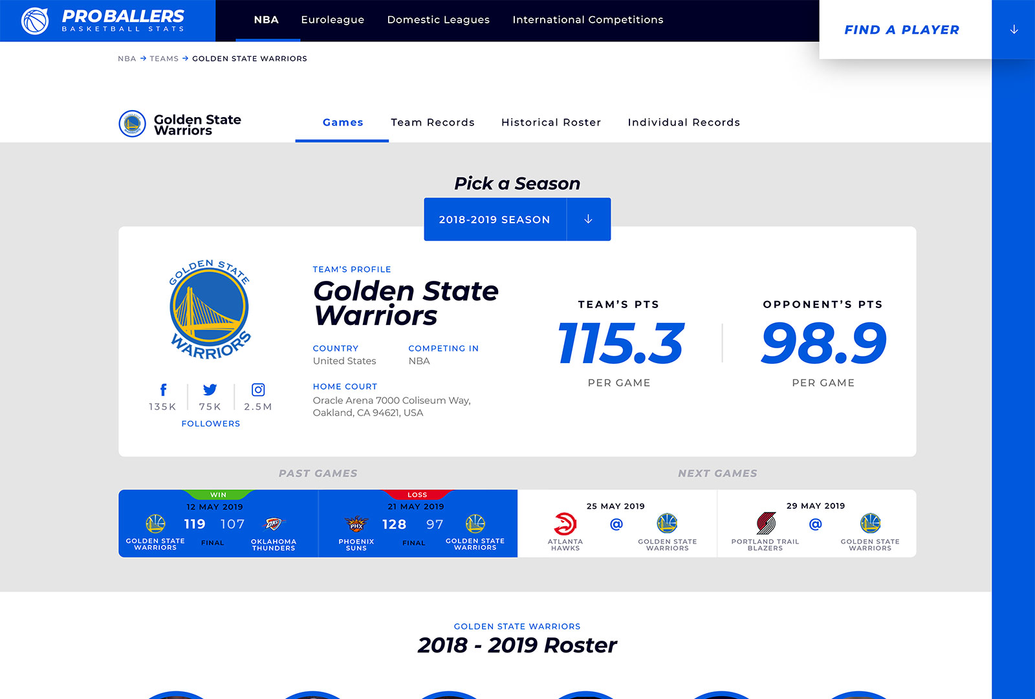Click the Oklahoma Thunders team logo

pyautogui.click(x=274, y=524)
